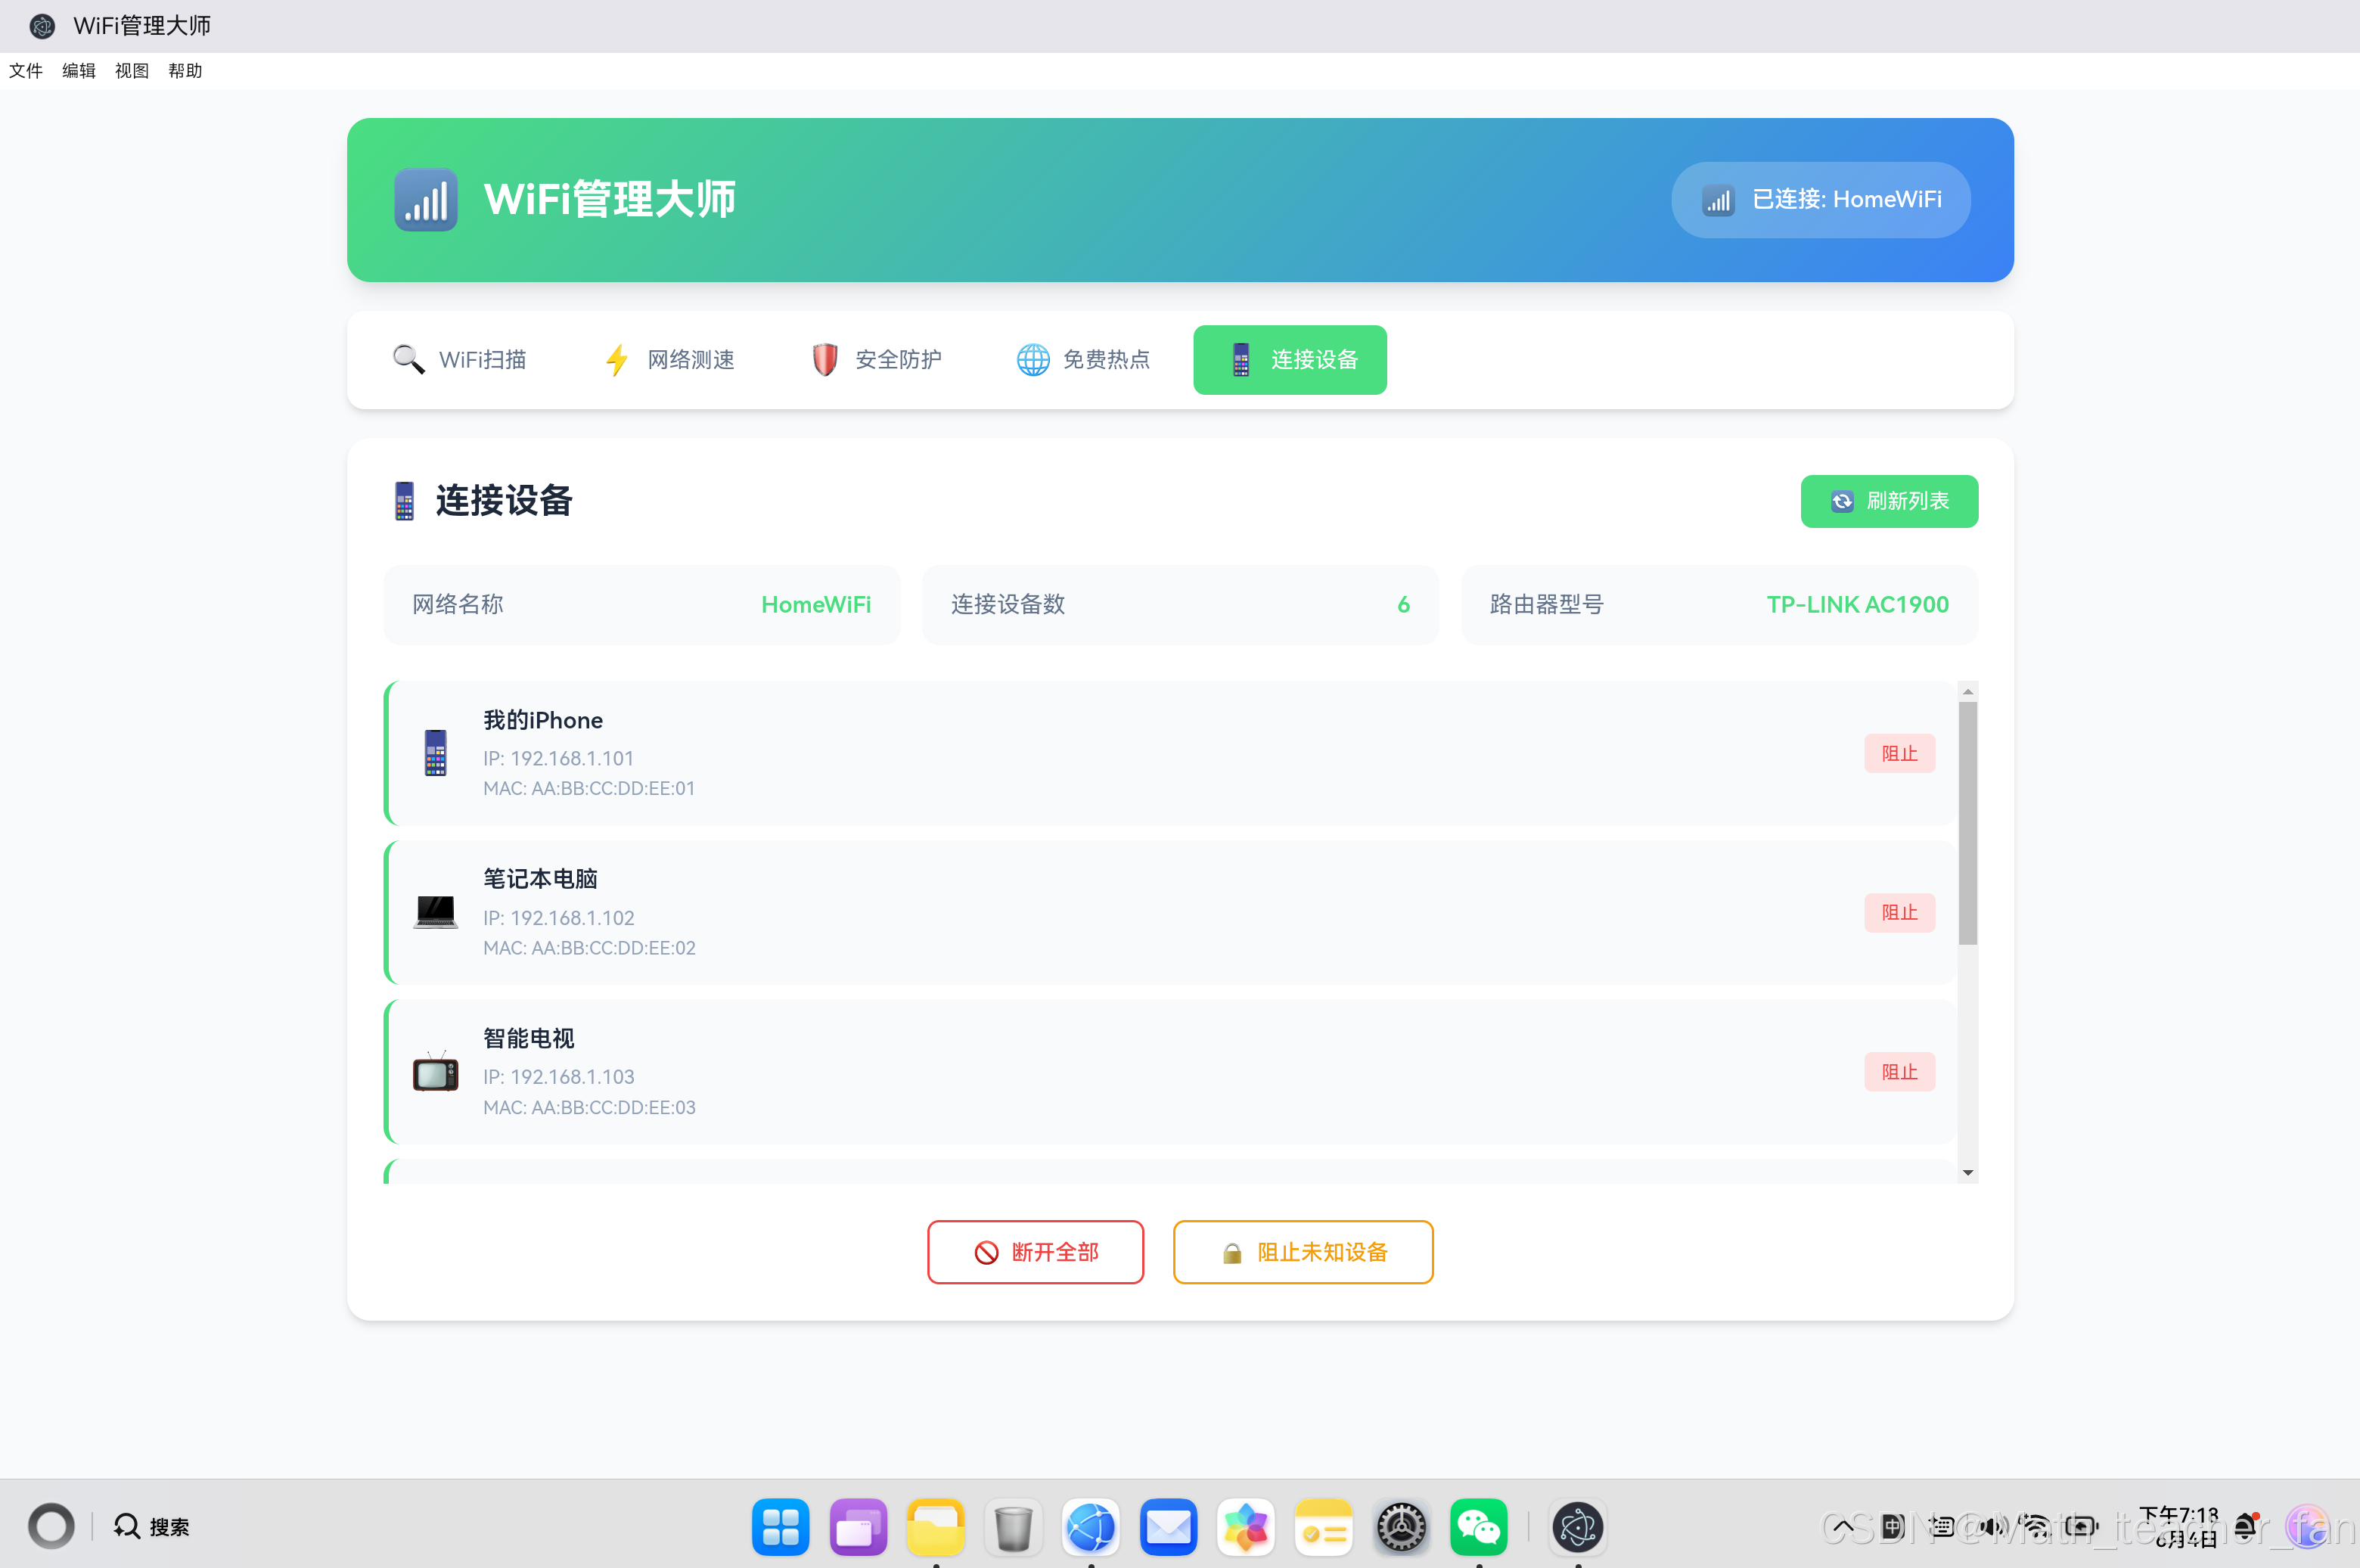2360x1568 pixels.
Task: Open the mail app in dock
Action: 1169,1527
